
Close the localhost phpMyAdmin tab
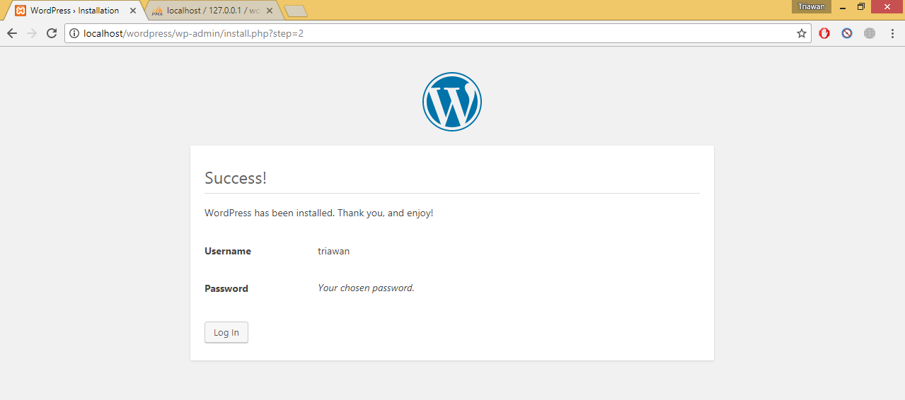(x=270, y=11)
